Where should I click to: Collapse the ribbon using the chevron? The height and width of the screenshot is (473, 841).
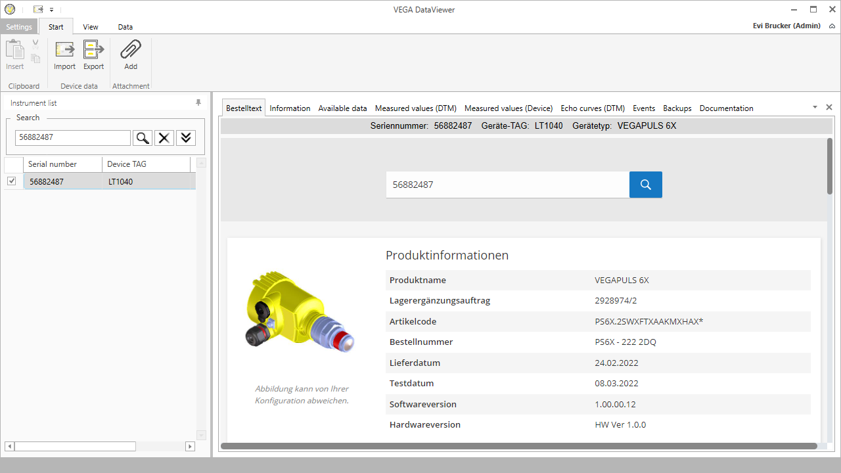point(832,26)
